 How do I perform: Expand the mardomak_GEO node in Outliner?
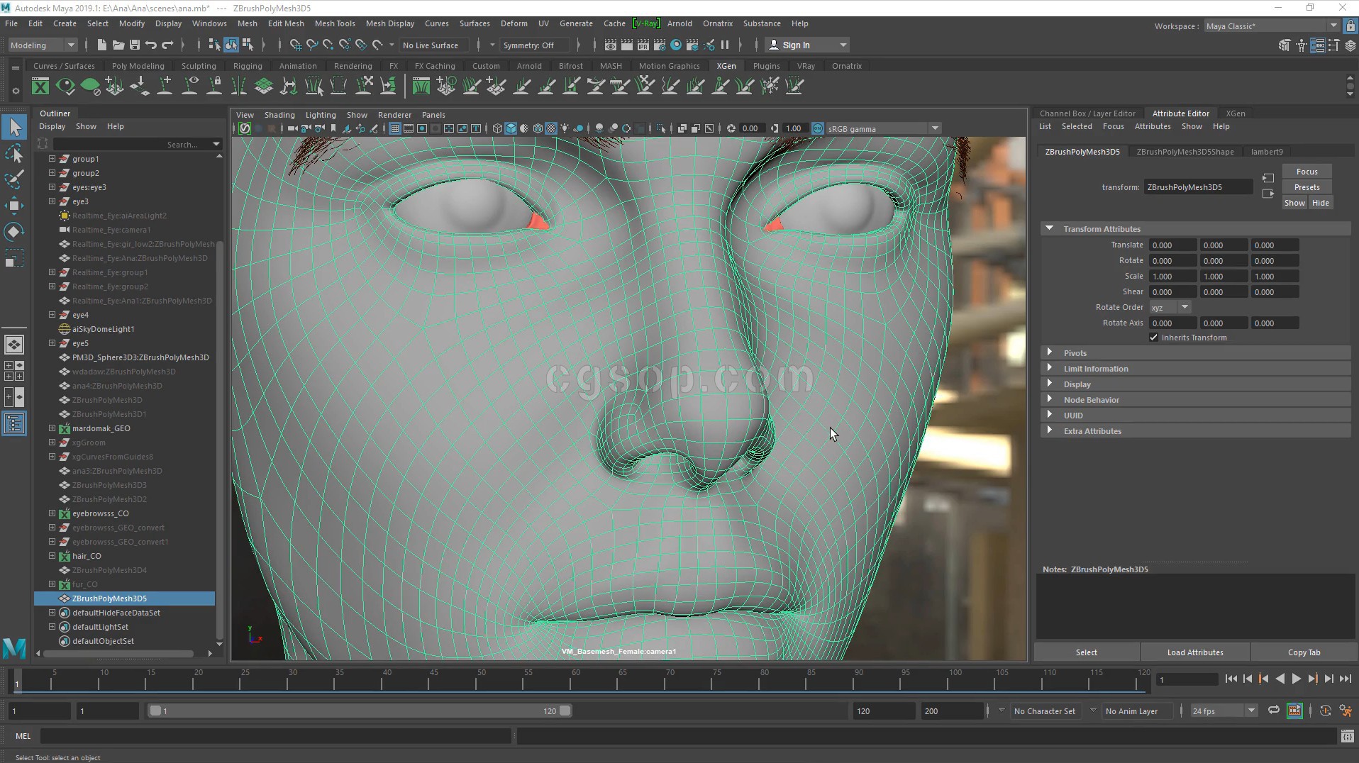point(52,428)
